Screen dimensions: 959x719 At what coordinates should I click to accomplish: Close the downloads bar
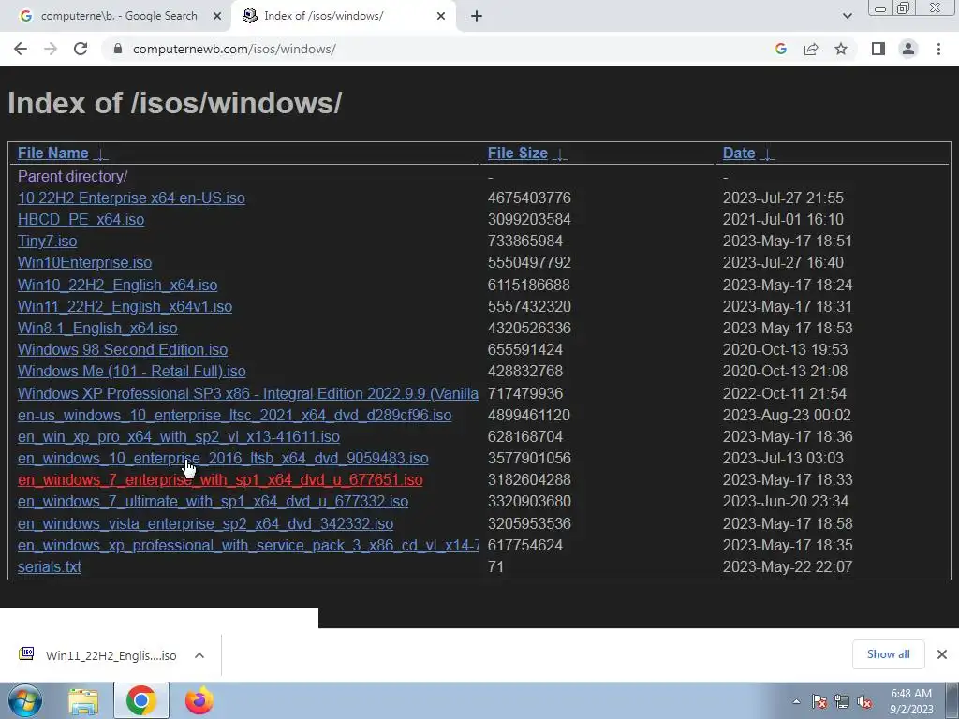(942, 654)
